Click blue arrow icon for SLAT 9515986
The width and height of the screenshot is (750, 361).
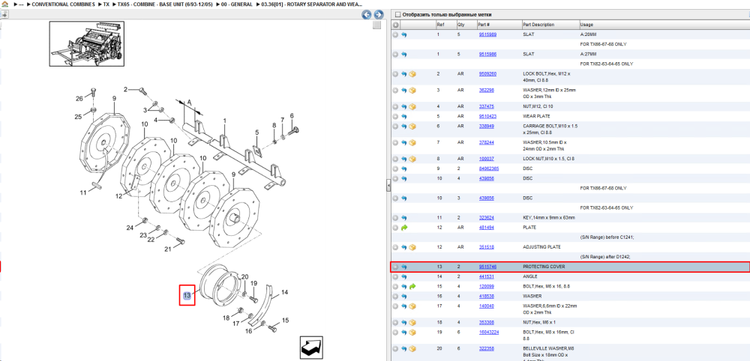404,55
